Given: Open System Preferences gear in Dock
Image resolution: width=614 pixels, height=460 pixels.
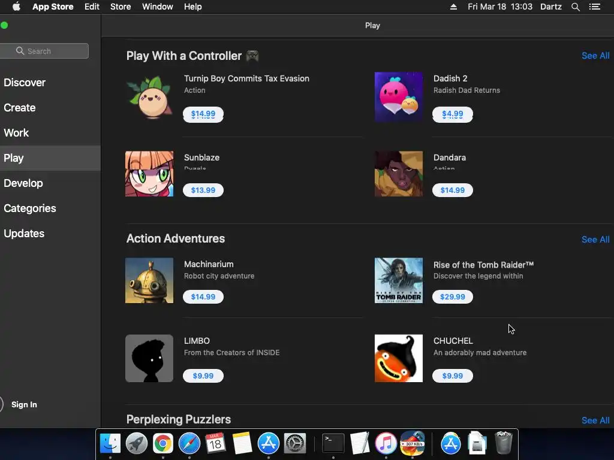Looking at the screenshot, I should point(295,444).
